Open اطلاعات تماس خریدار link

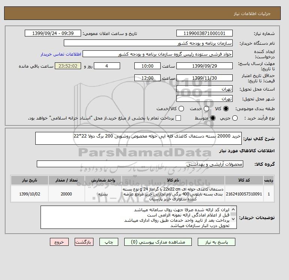coord(61,54)
